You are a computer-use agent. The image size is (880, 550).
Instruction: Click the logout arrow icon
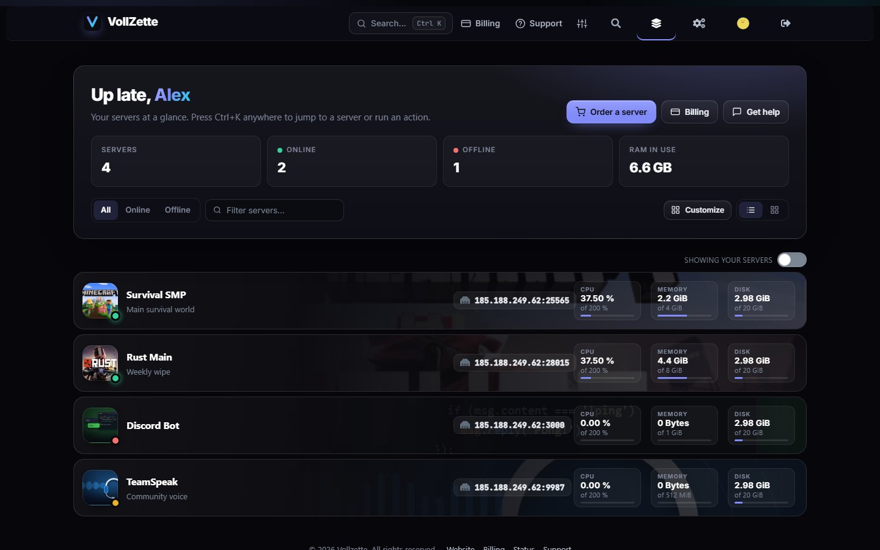tap(786, 23)
